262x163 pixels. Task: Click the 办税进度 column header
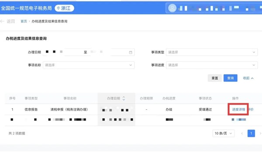(x=169, y=98)
